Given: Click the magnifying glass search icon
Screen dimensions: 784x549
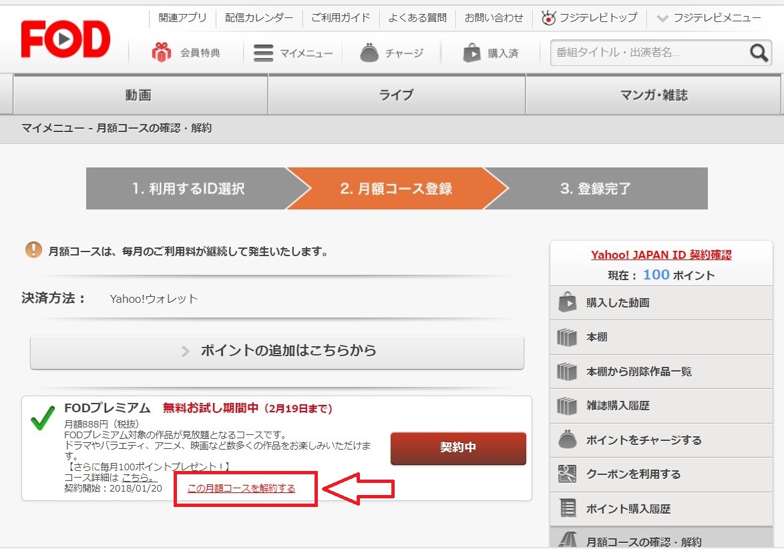Looking at the screenshot, I should pyautogui.click(x=759, y=53).
